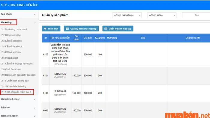Click Quản lý danh mục tag button
Image resolution: width=210 pixels, height=118 pixels.
[118, 28]
